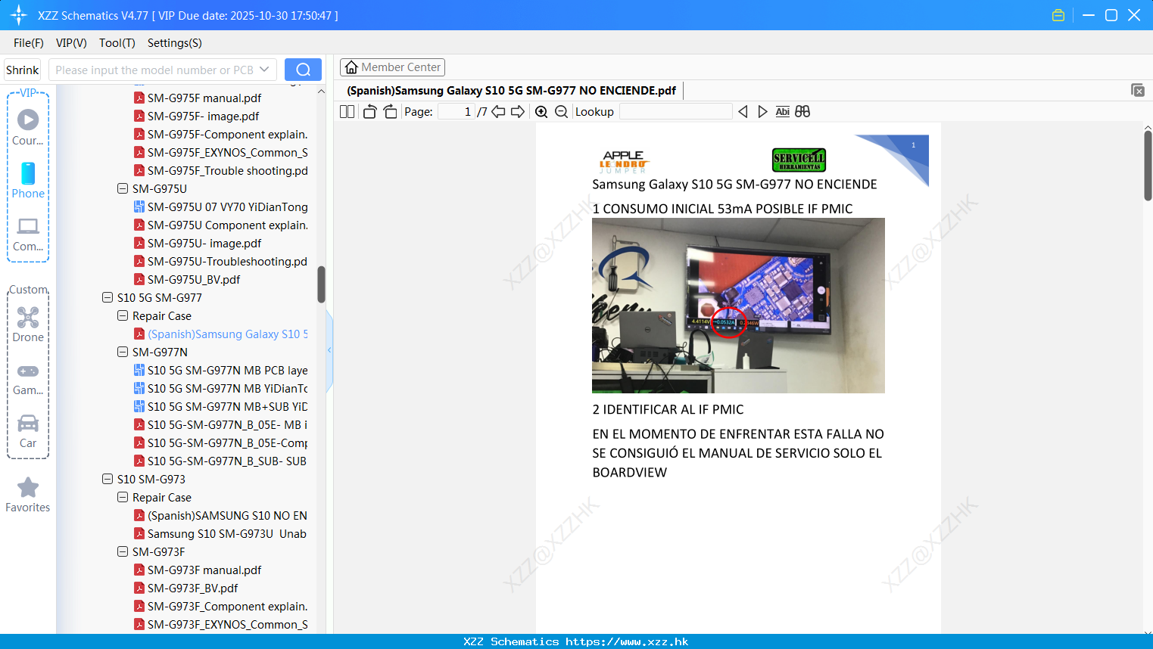
Task: Open SM-G975F_Trouble shooting.pdf
Action: pos(221,171)
